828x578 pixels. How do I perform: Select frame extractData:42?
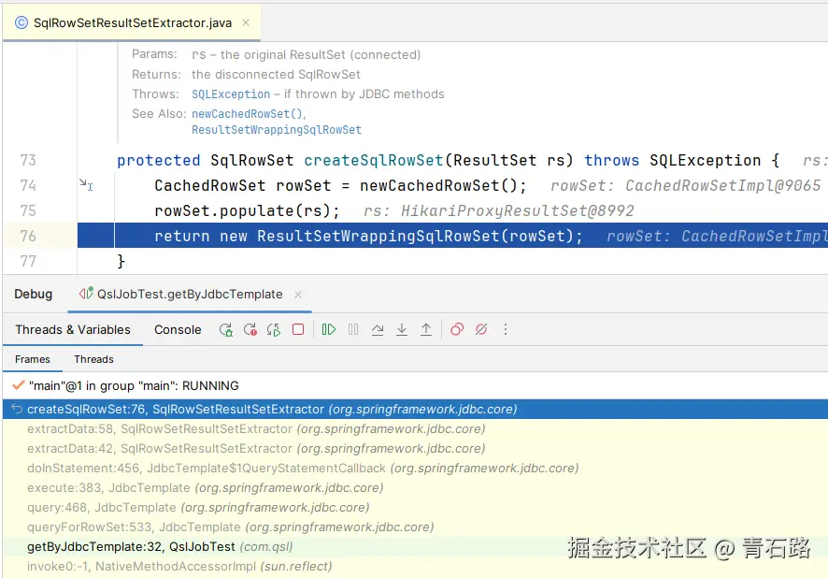pyautogui.click(x=415, y=448)
